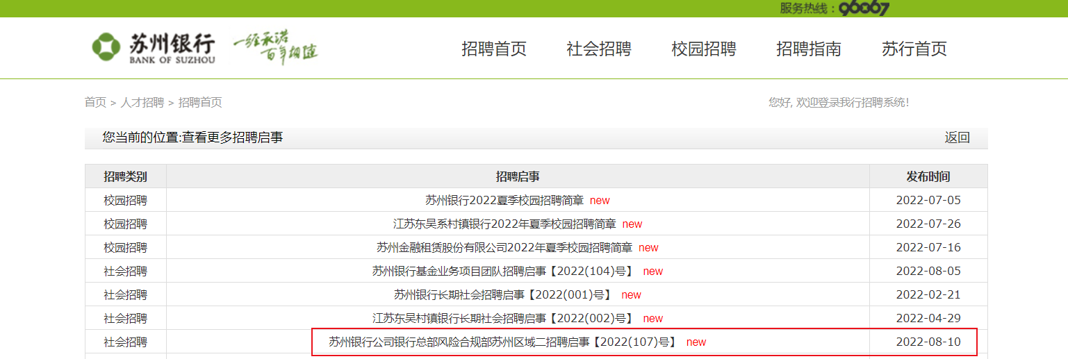Click the 您当前的位置:查看更多招聘启事 heading
Screen dimensions: 1068x359
click(x=192, y=137)
